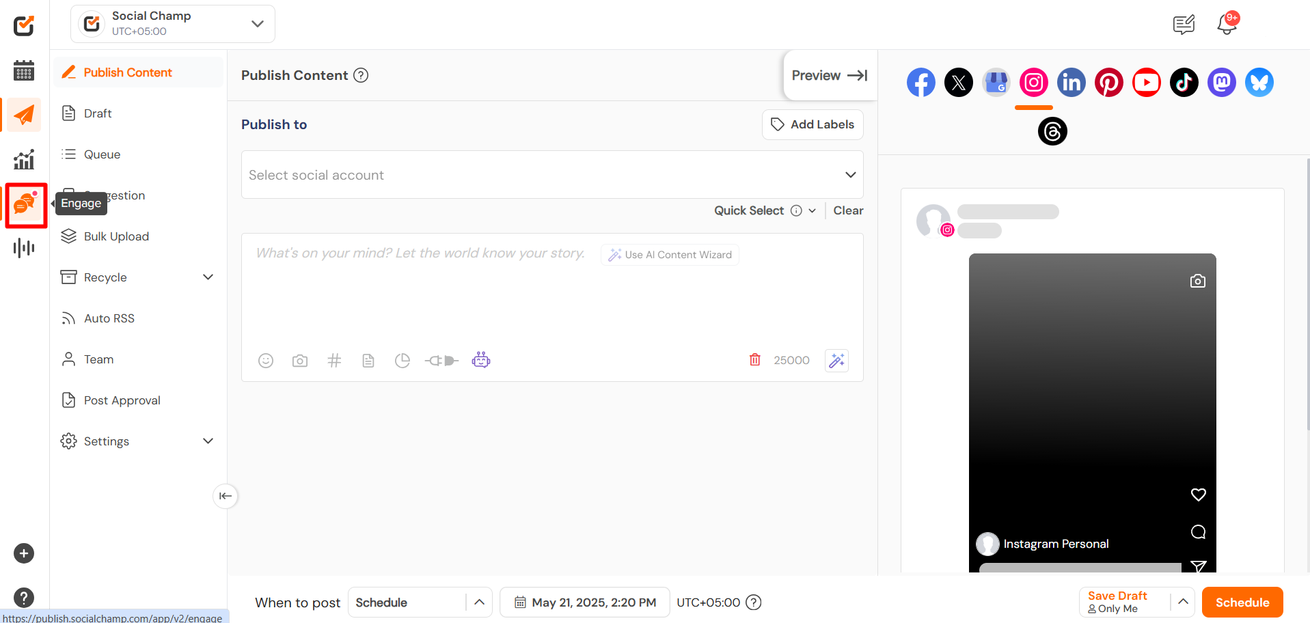
Task: Open the calendar view icon in sidebar
Action: tap(24, 70)
